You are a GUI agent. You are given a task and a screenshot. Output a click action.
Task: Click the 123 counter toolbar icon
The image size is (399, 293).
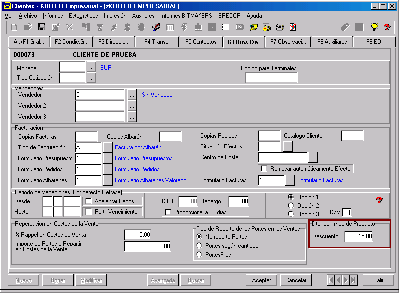pos(240,27)
